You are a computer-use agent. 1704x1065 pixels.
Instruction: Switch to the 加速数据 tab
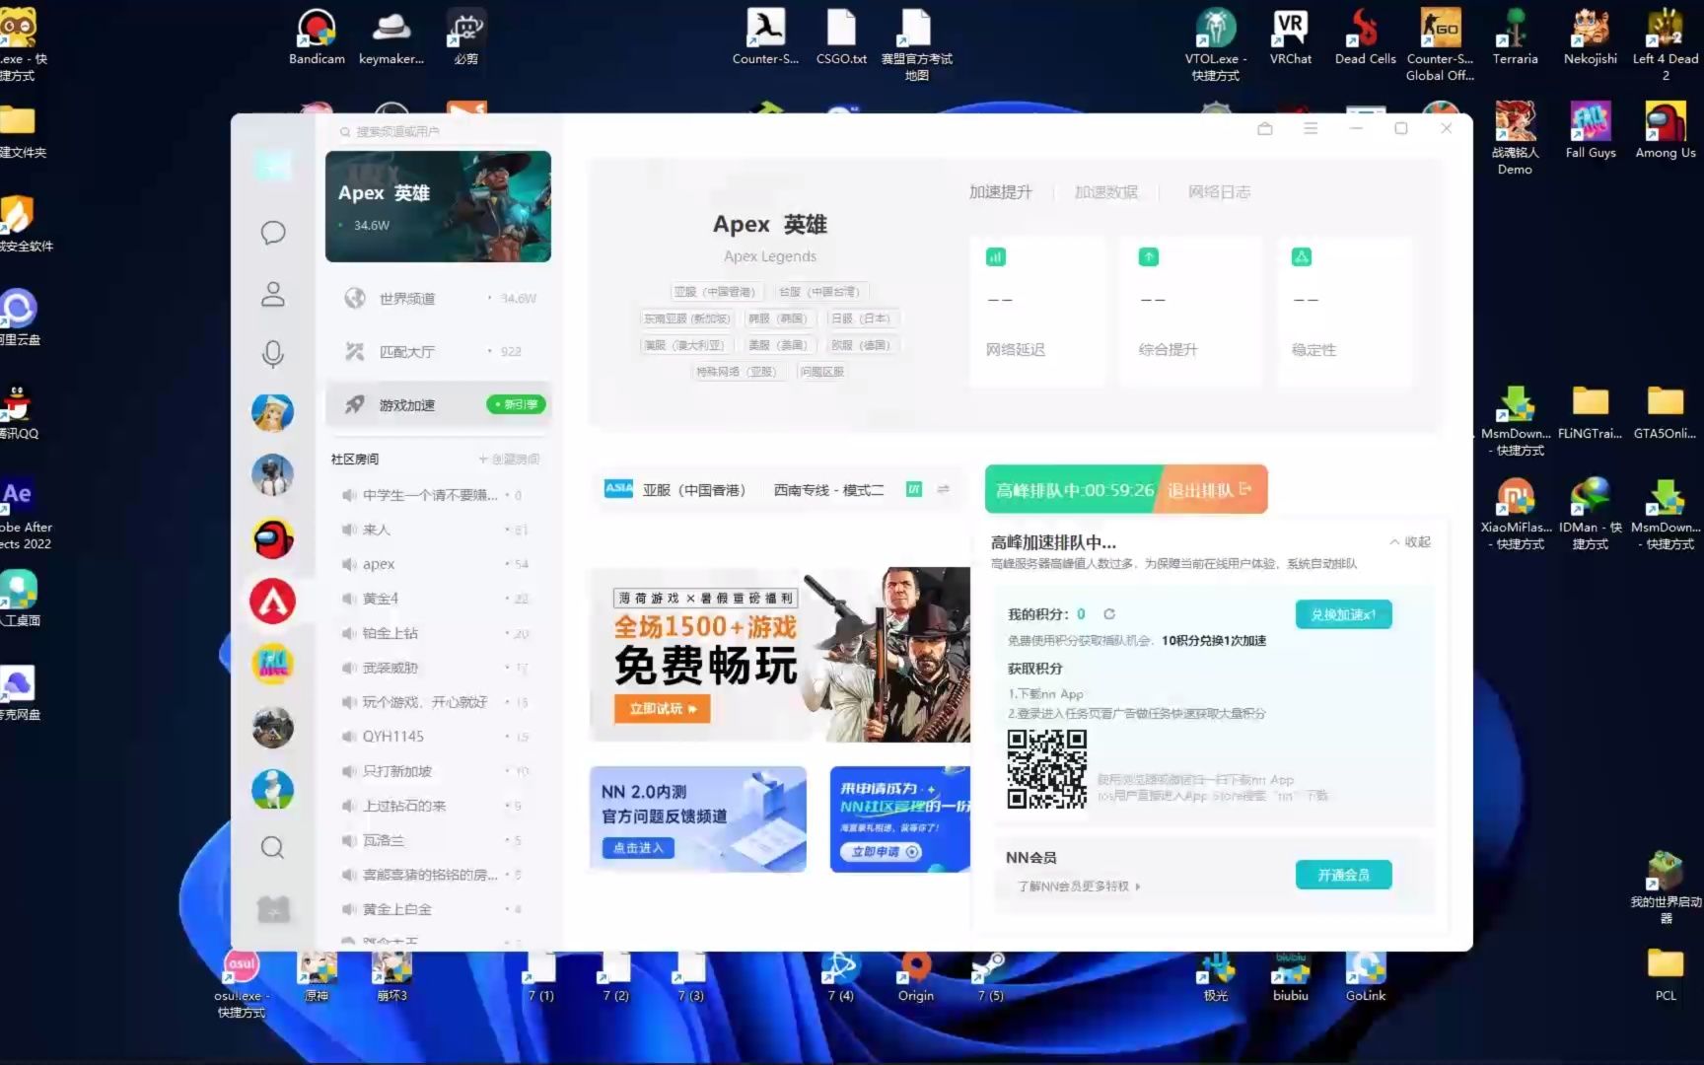click(x=1106, y=192)
